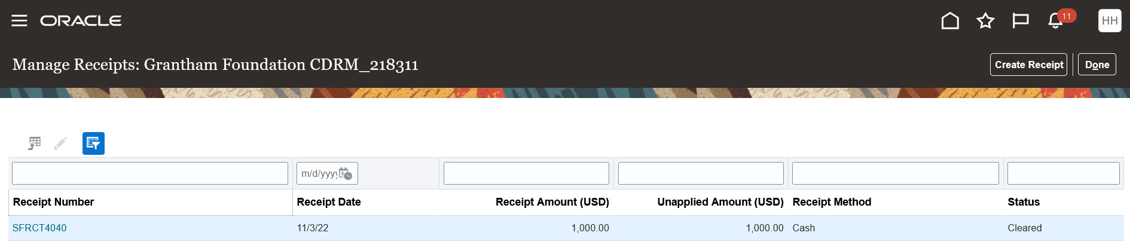Go to the Home page icon
This screenshot has width=1130, height=251.
click(950, 21)
